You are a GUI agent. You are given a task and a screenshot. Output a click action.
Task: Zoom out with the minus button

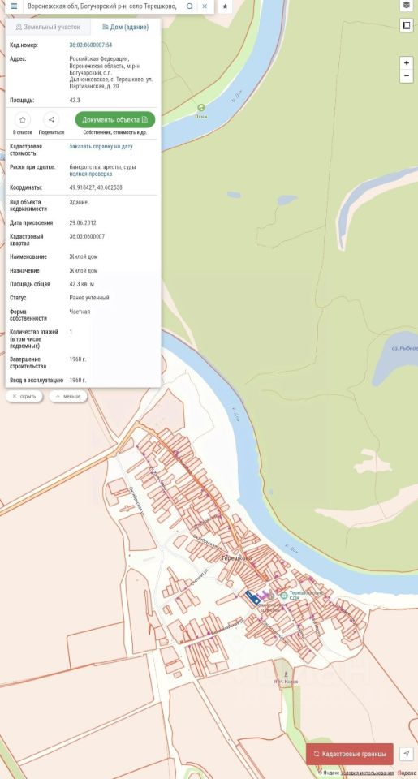[x=407, y=76]
